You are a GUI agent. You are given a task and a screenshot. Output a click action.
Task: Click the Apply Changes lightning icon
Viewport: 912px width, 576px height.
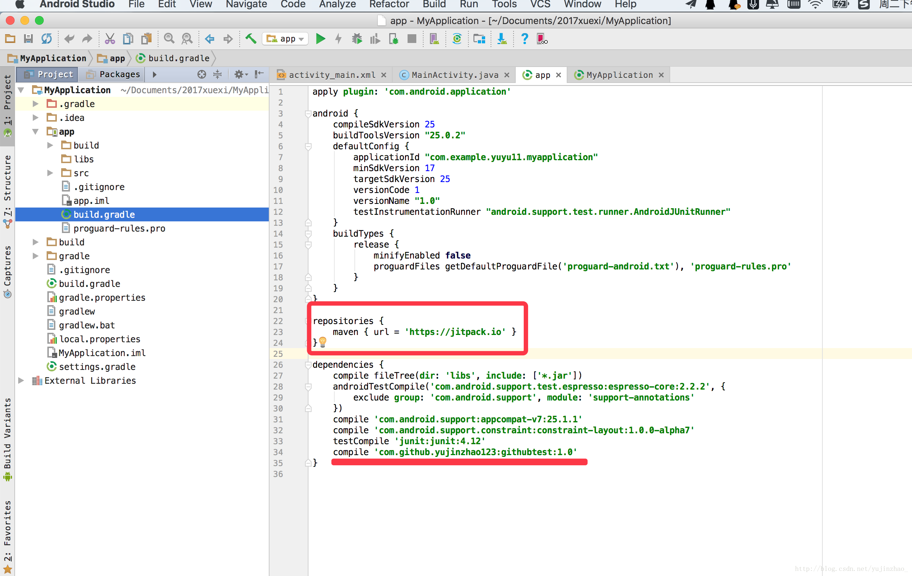tap(339, 39)
